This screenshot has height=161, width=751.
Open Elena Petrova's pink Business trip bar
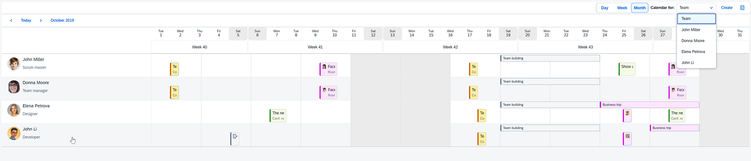(x=650, y=105)
